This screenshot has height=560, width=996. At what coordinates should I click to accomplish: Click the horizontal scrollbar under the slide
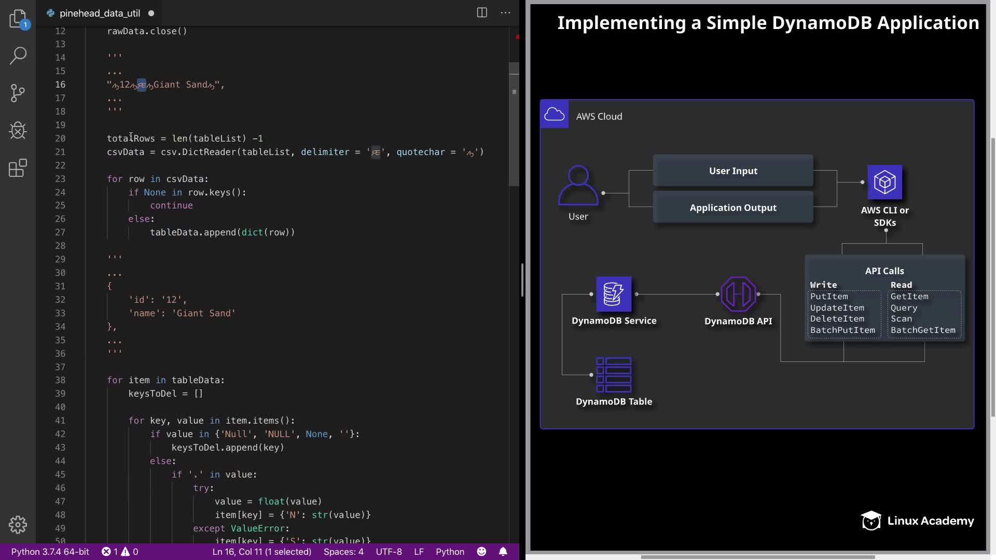coord(757,557)
